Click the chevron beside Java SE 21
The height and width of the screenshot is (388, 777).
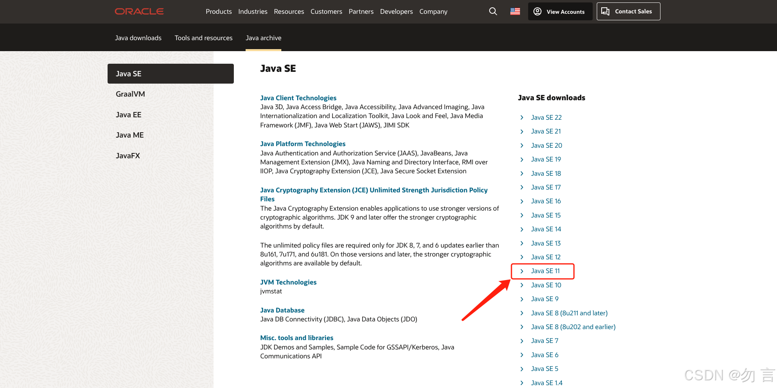[522, 131]
